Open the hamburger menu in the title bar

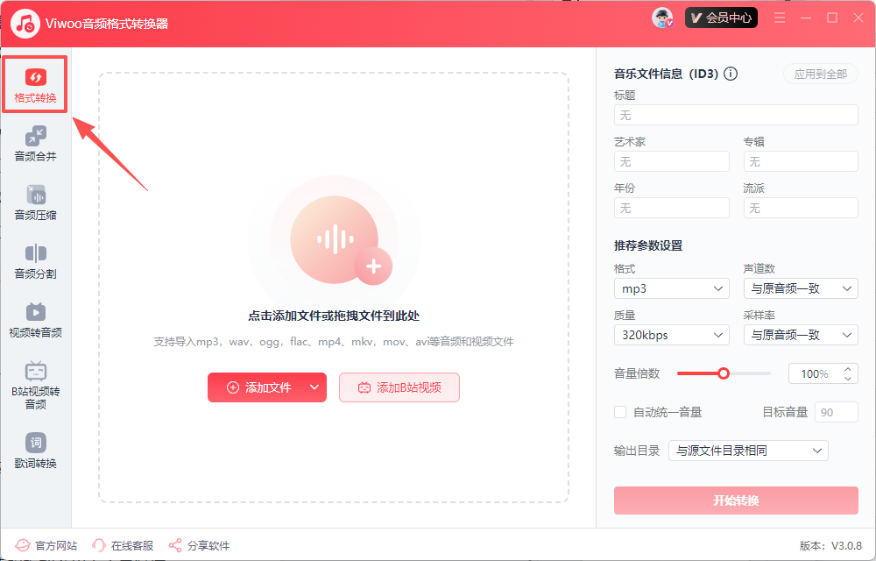[x=779, y=17]
